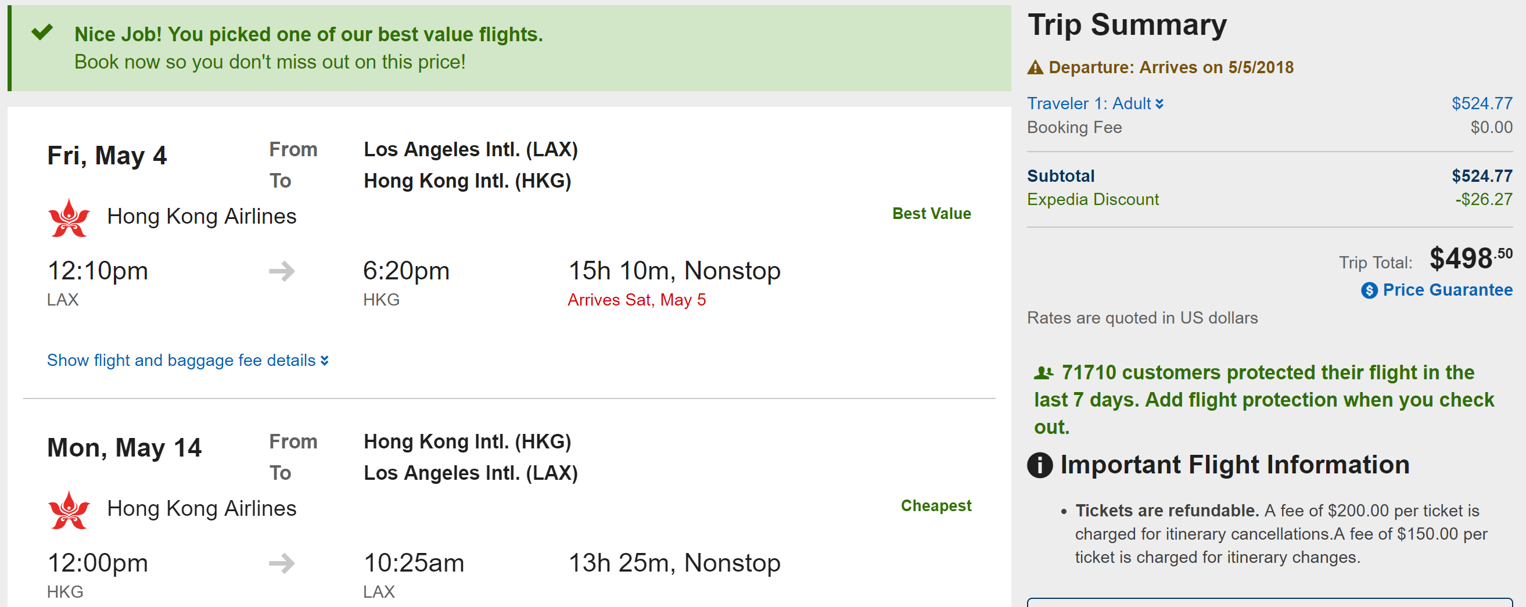The height and width of the screenshot is (607, 1526).
Task: Click the Mon, May 14 return date heading
Action: pyautogui.click(x=124, y=447)
